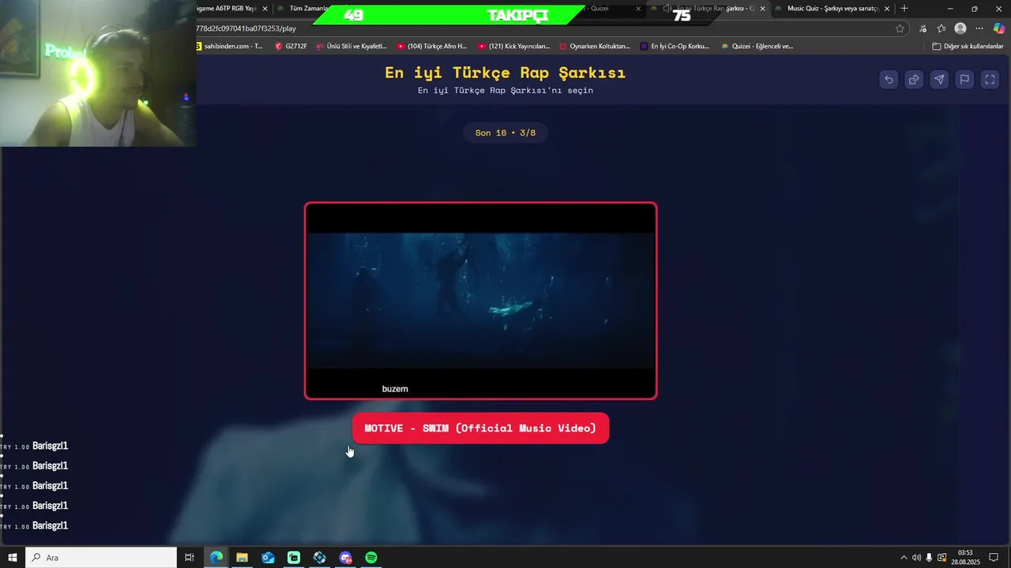The image size is (1011, 568).
Task: Click the Son 16 • 3/8 round badge
Action: point(505,133)
